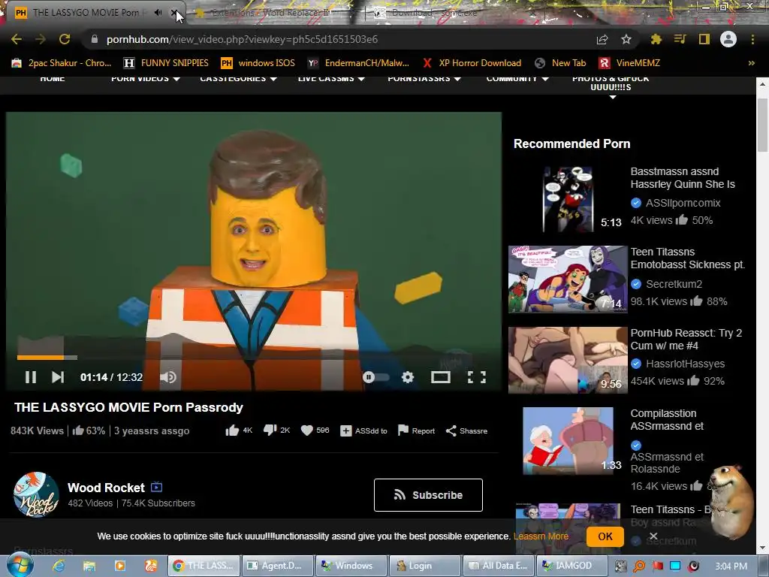Open Windows Explorer folder icon on taskbar
The height and width of the screenshot is (577, 769).
coord(89,566)
